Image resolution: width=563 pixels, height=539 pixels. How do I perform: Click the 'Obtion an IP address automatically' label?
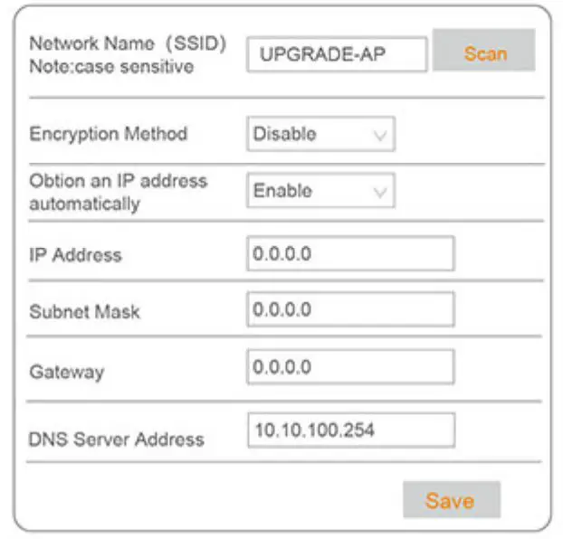click(x=118, y=192)
